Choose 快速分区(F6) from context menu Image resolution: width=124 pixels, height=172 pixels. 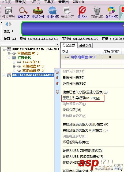coord(72,110)
